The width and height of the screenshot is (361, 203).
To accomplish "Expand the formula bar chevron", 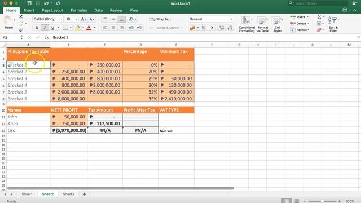I will 359,37.
